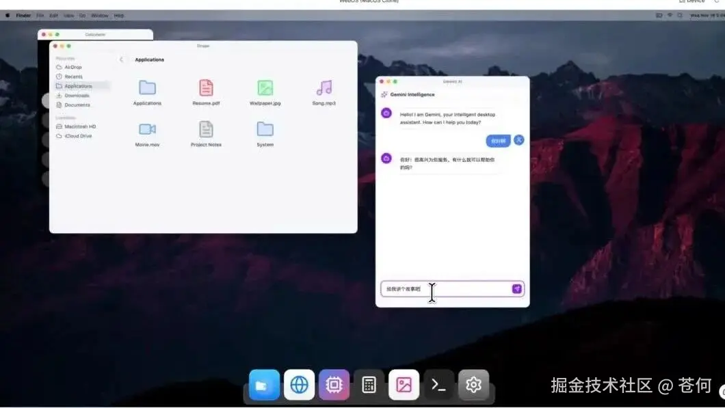This screenshot has width=725, height=408.
Task: Open the Help menu
Action: click(x=119, y=15)
